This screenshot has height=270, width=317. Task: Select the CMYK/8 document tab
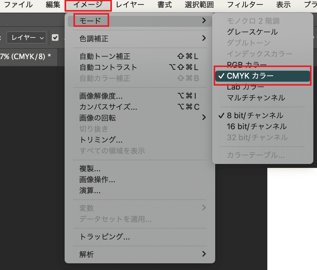[x=26, y=57]
